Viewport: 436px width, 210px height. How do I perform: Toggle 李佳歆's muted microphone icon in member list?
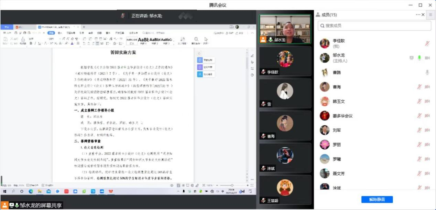pyautogui.click(x=427, y=43)
